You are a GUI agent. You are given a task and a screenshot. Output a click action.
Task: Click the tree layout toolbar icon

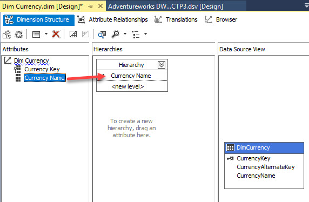tap(136, 34)
